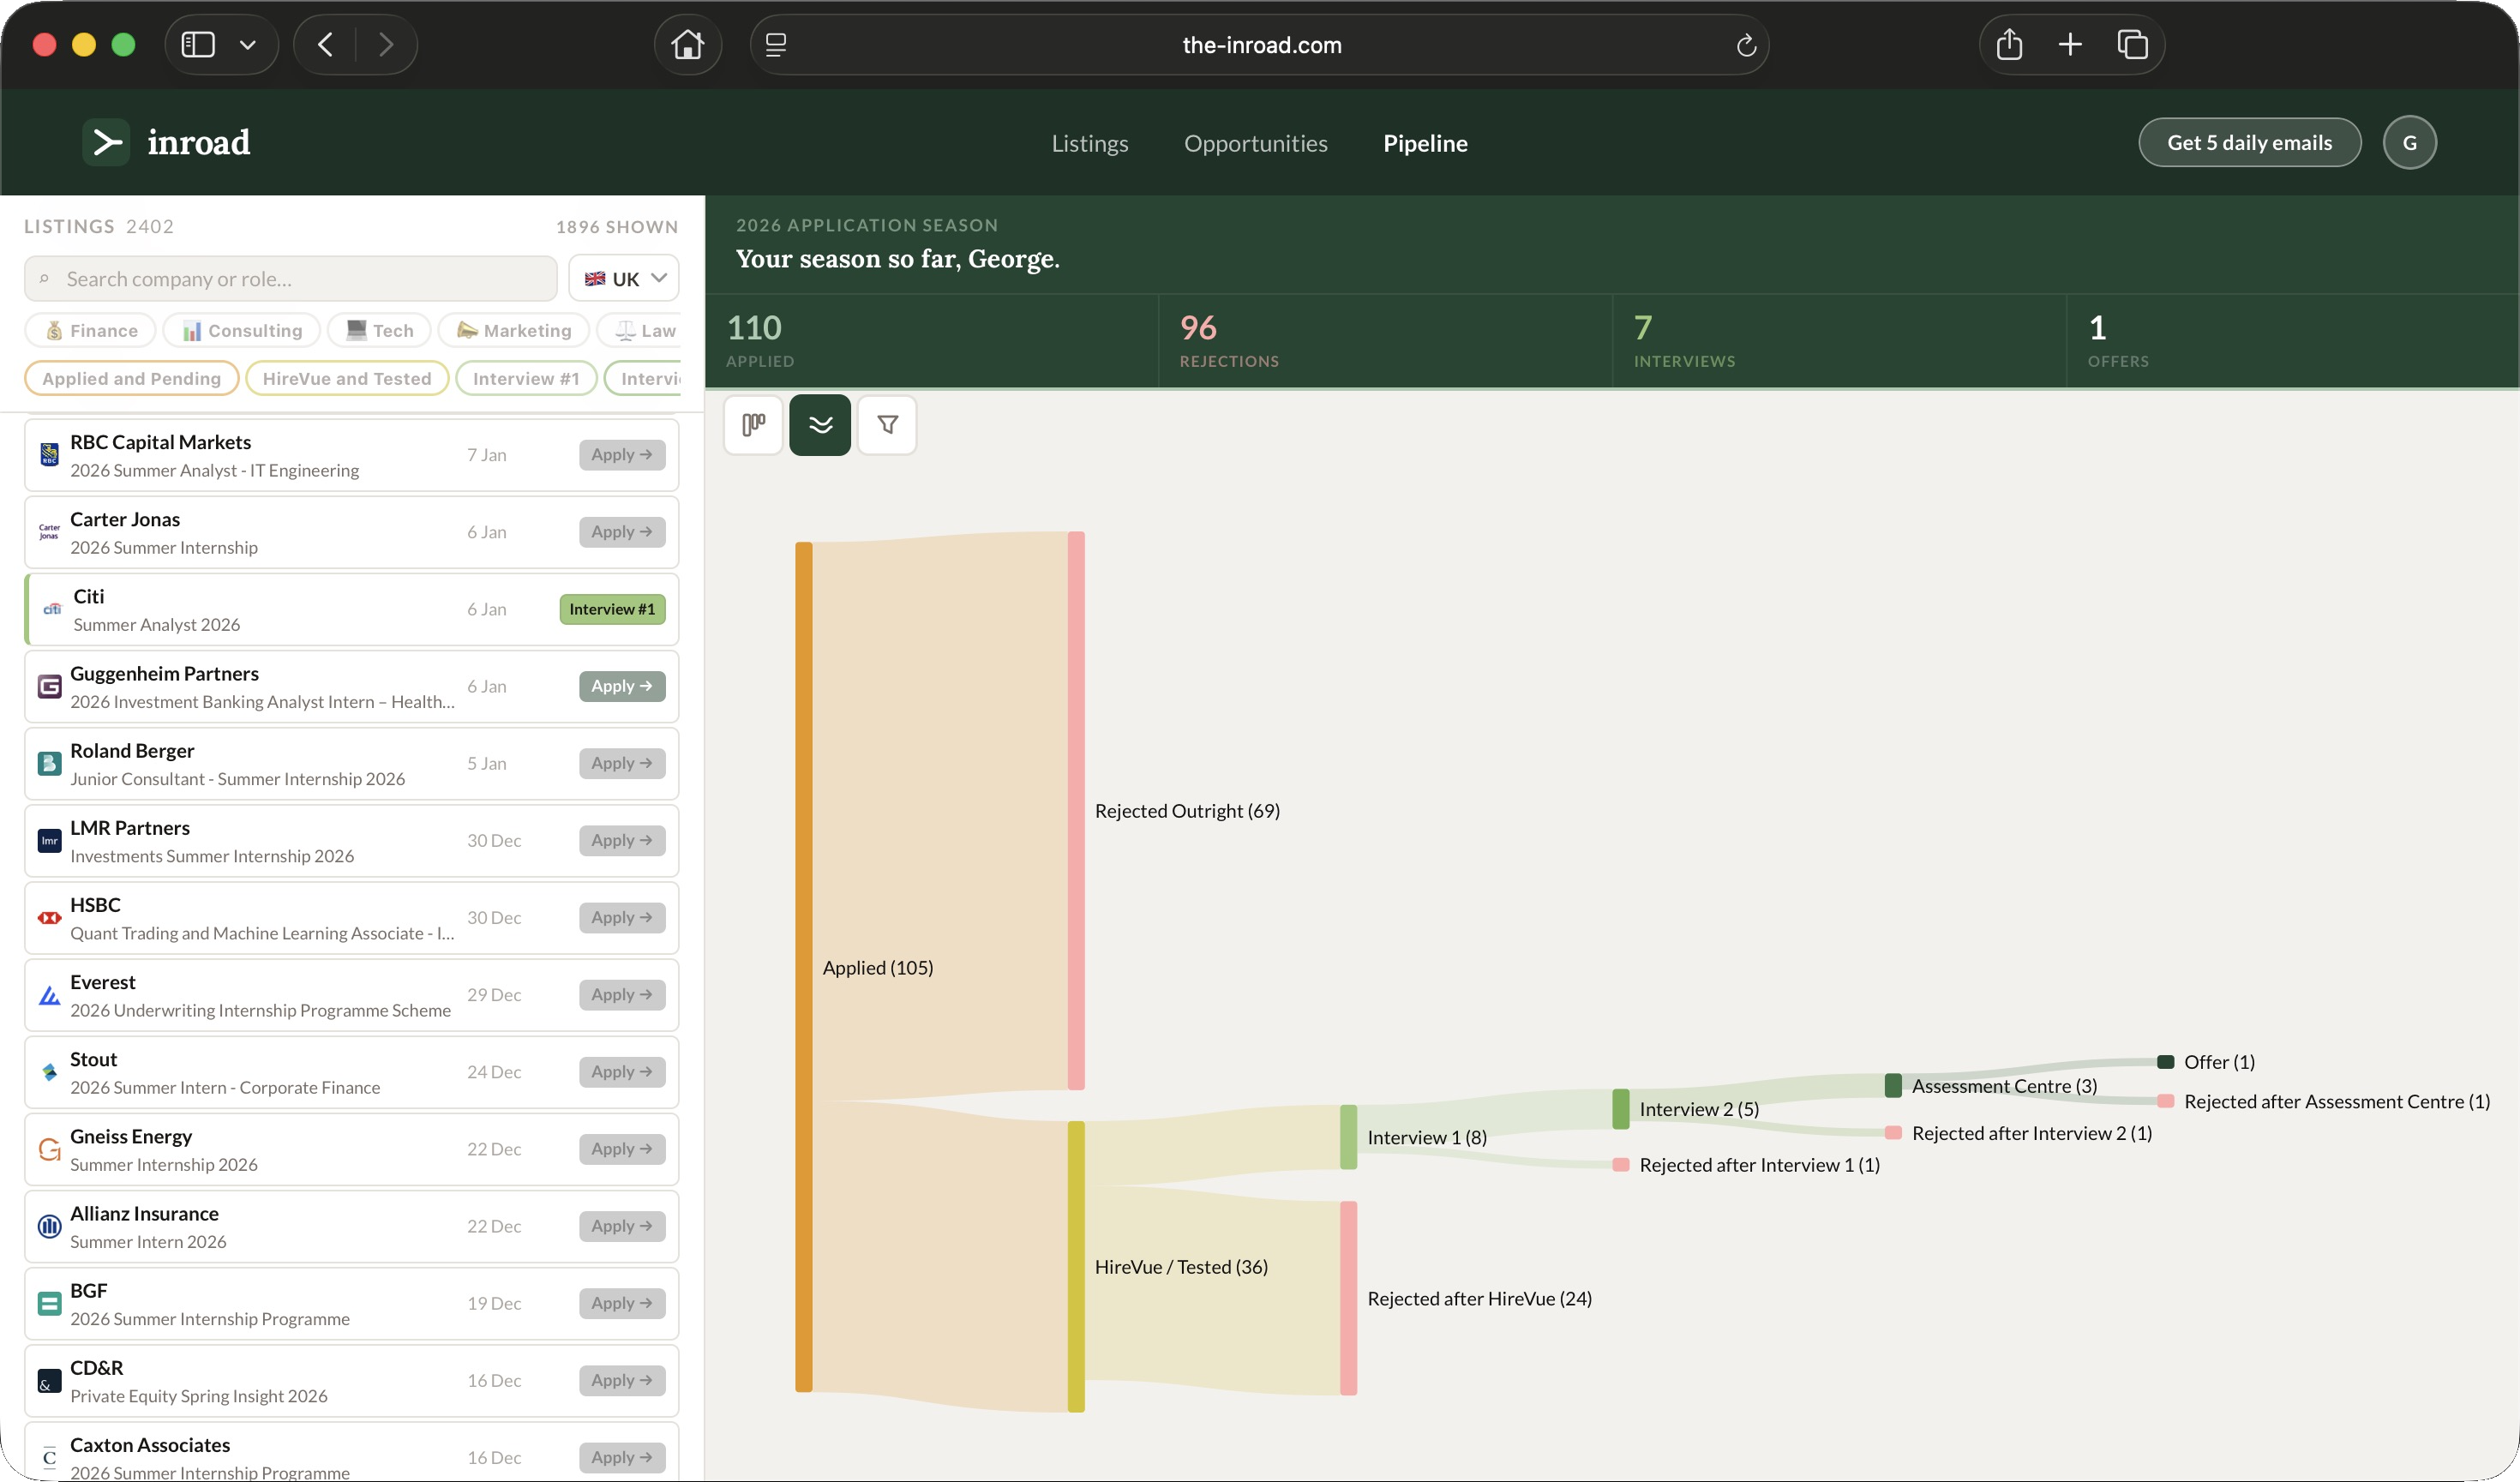Open the pipeline filter funnel icon
The image size is (2520, 1482).
887,425
